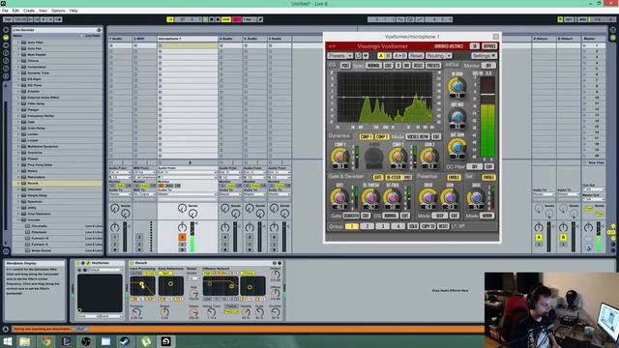Collapse the Vocoder folder in browser
Image resolution: width=619 pixels, height=348 pixels.
[x=18, y=219]
